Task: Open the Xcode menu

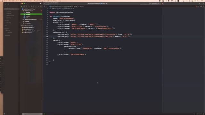Action: click(6, 1)
